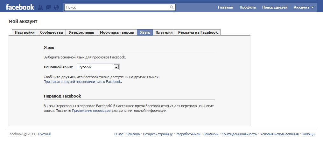Open the Приложение переводов link

click(91, 111)
